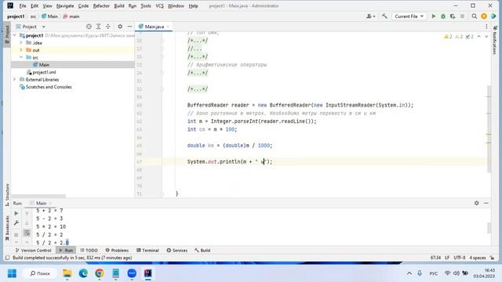Image resolution: width=502 pixels, height=282 pixels.
Task: Open Search Everywhere magnifier icon
Action: (x=474, y=16)
